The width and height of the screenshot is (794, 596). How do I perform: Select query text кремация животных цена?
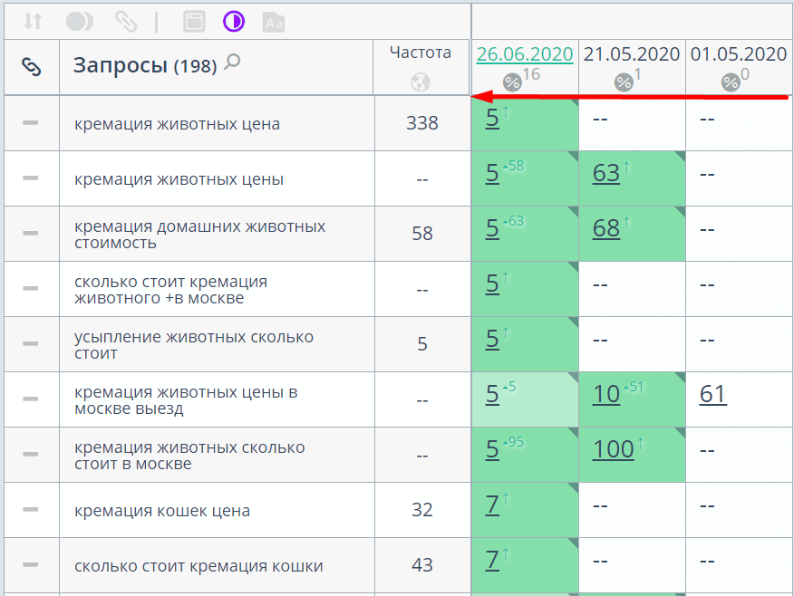178,124
